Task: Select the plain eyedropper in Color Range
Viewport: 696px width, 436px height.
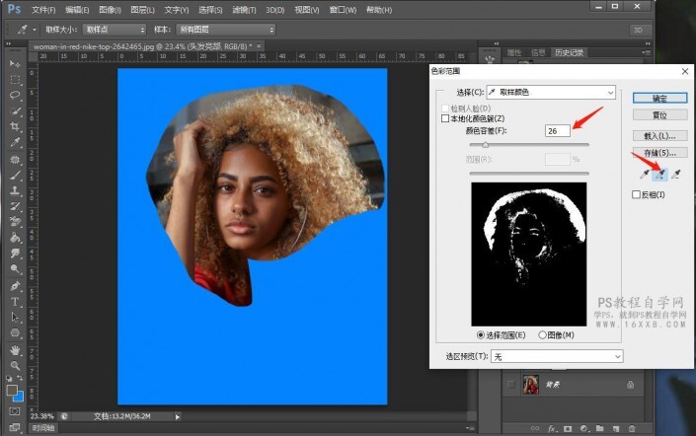Action: (644, 175)
